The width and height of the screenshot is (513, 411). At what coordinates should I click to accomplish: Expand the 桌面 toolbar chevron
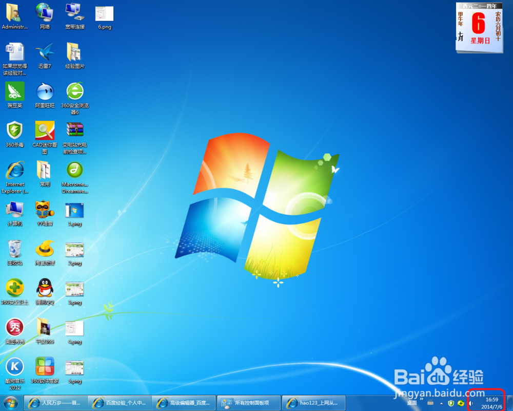pos(421,399)
